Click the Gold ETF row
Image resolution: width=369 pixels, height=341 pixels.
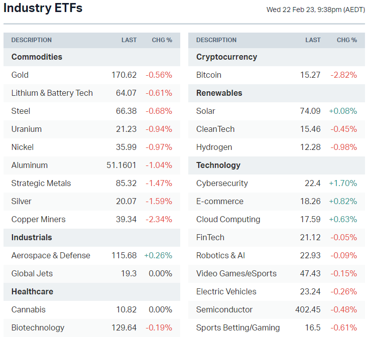[20, 75]
